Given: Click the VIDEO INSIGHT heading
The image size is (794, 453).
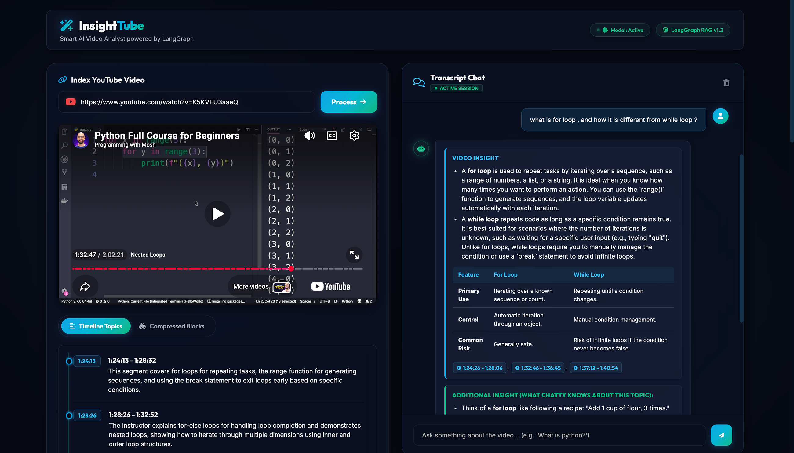Looking at the screenshot, I should tap(475, 158).
